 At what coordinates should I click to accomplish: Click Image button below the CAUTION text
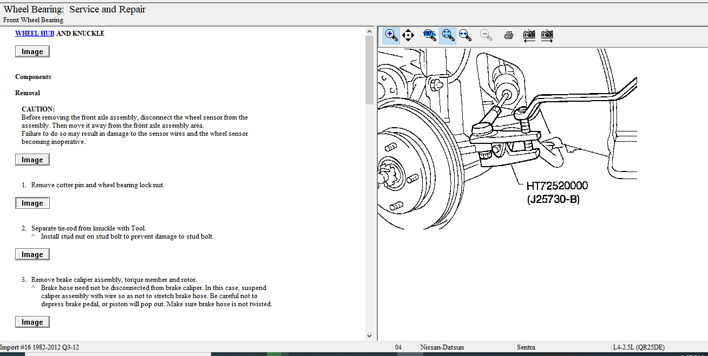point(32,160)
